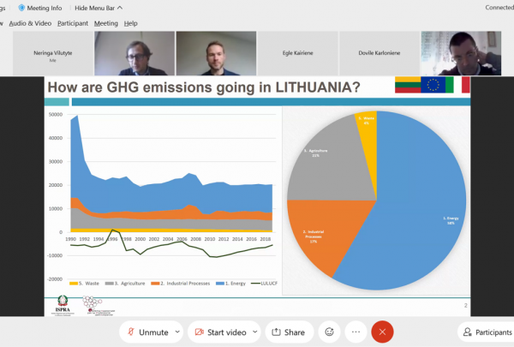
Task: Click the ISPRA logo on the slide
Action: [64, 304]
